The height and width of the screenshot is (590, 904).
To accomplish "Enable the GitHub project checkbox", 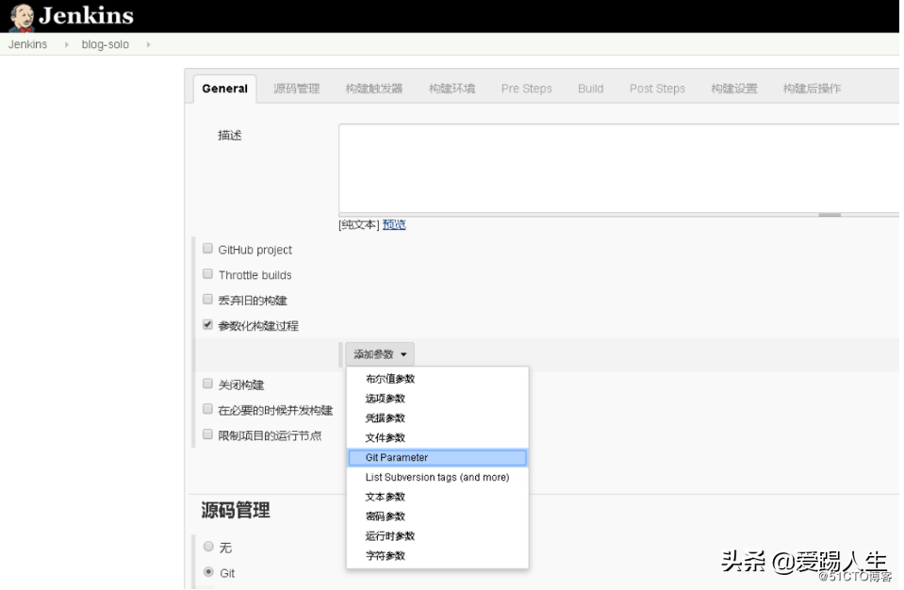I will coord(207,249).
